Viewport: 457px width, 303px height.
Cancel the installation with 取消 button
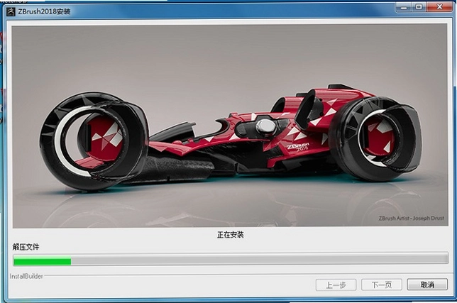(x=427, y=285)
